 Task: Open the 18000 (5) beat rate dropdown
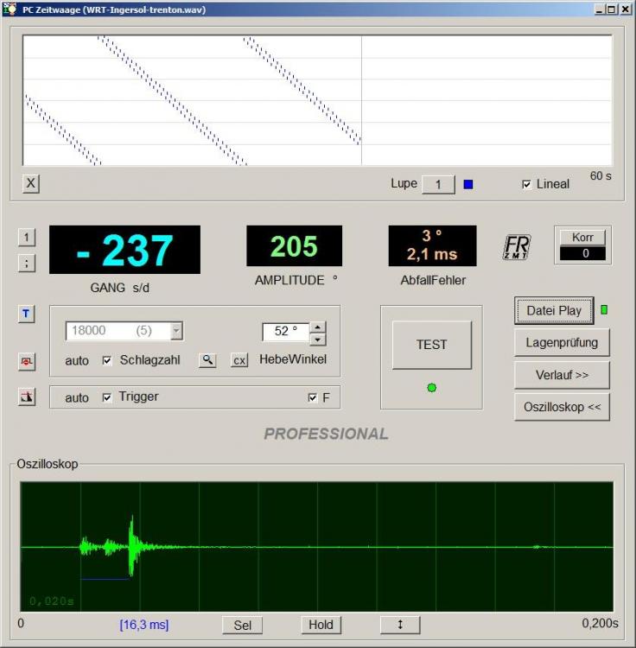click(176, 331)
